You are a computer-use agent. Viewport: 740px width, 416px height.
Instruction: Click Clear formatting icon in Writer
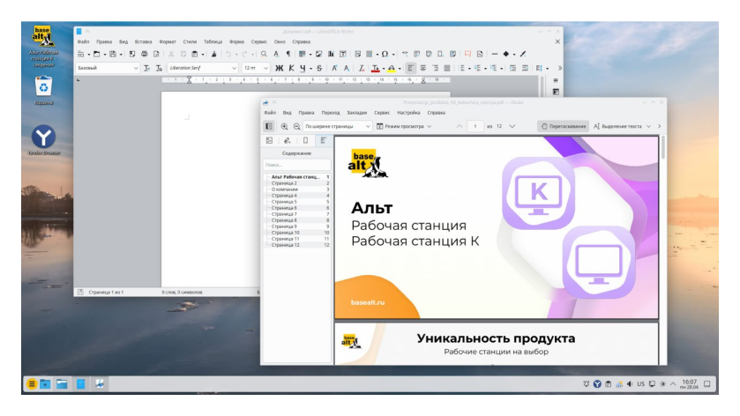(361, 68)
